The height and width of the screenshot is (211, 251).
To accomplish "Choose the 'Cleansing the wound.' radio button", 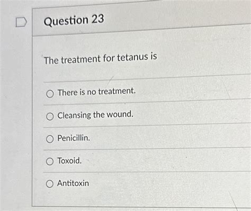I will [x=50, y=117].
